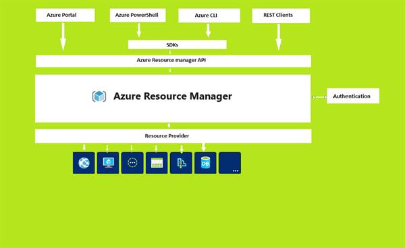Click the more services ellipsis tile
This screenshot has width=405, height=248.
pos(230,162)
